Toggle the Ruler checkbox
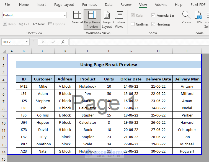Viewport: 209px width, 162px height. [x=133, y=15]
